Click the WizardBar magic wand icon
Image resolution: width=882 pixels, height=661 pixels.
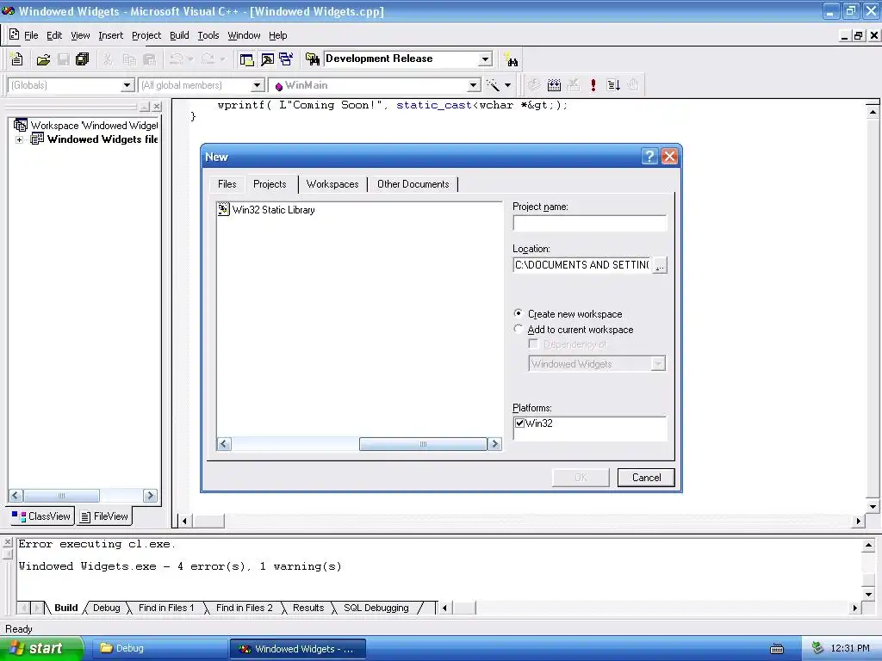(493, 85)
